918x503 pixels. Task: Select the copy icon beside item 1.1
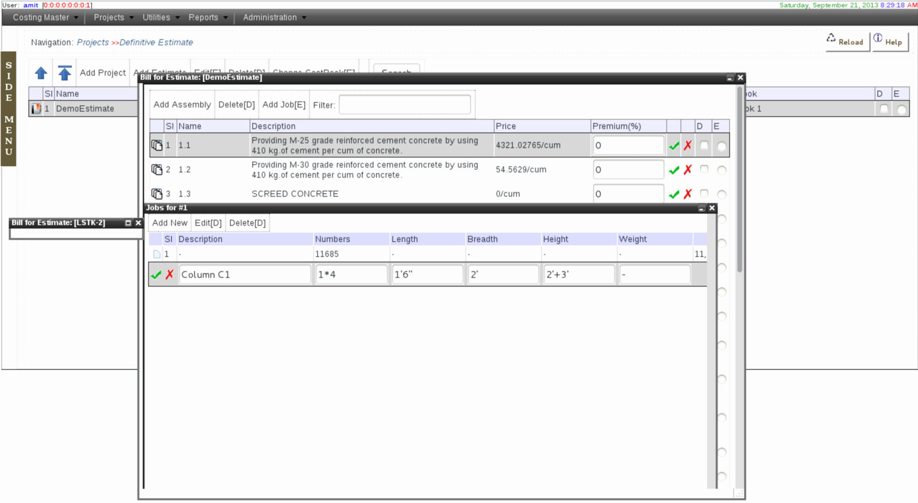click(157, 145)
